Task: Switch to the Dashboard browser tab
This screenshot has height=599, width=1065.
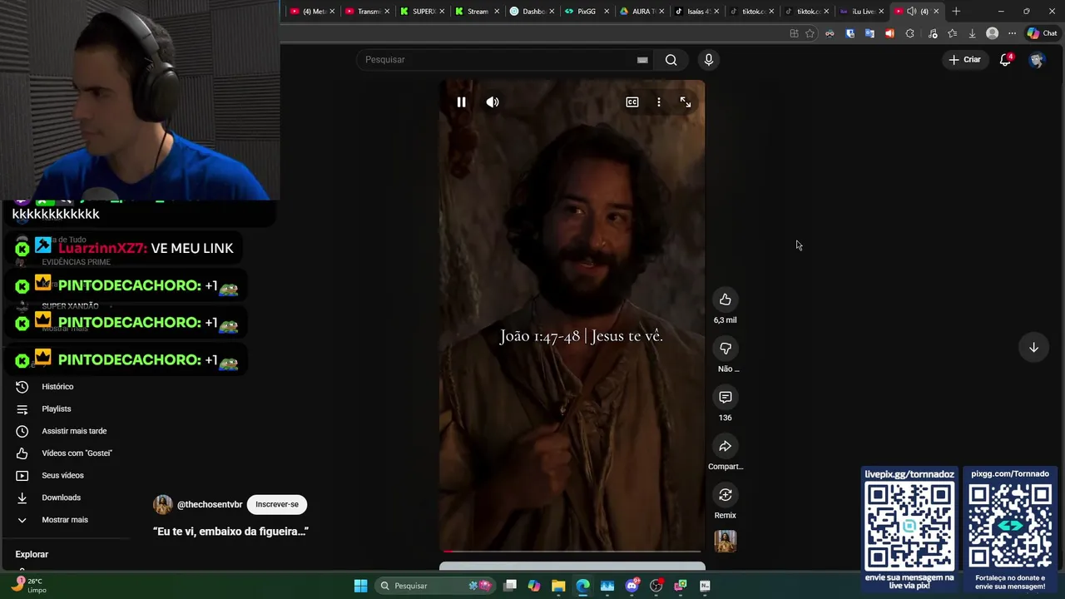Action: pos(531,11)
